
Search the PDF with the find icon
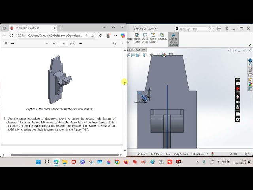pos(115,44)
